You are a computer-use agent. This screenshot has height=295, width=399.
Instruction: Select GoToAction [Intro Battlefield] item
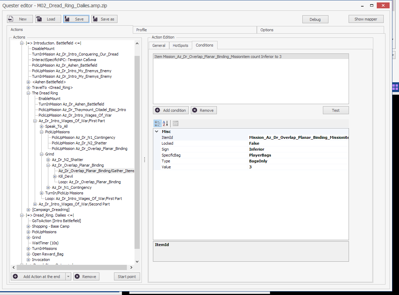(x=57, y=221)
